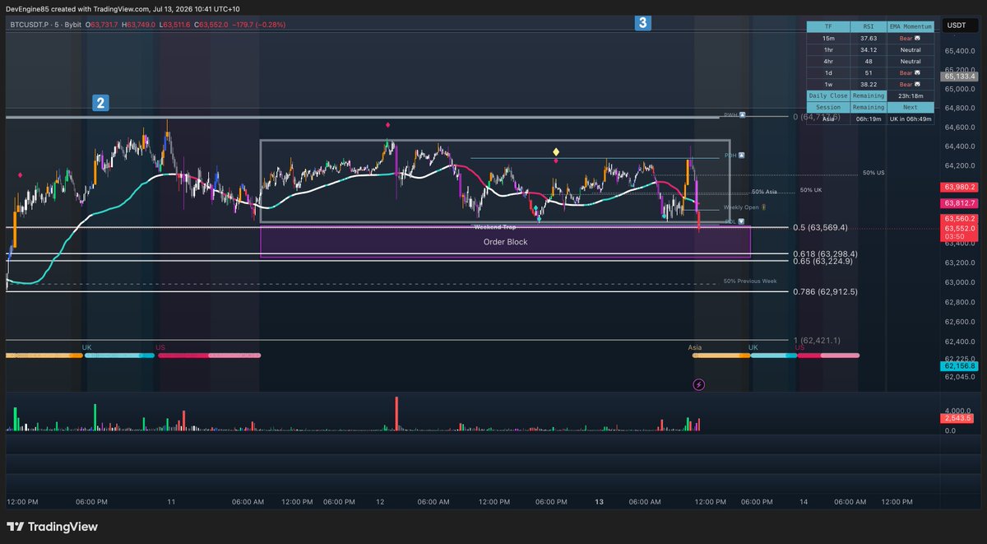Screen dimensions: 987x544
Task: Click the PDH arrow label icon
Action: [741, 155]
